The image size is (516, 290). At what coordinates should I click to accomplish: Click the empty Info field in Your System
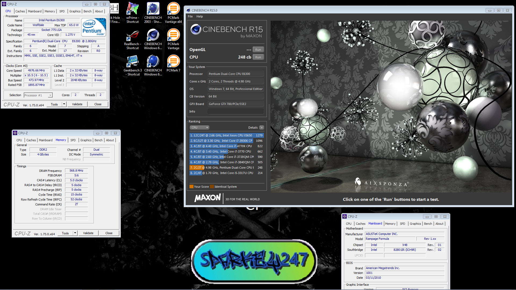pos(235,111)
